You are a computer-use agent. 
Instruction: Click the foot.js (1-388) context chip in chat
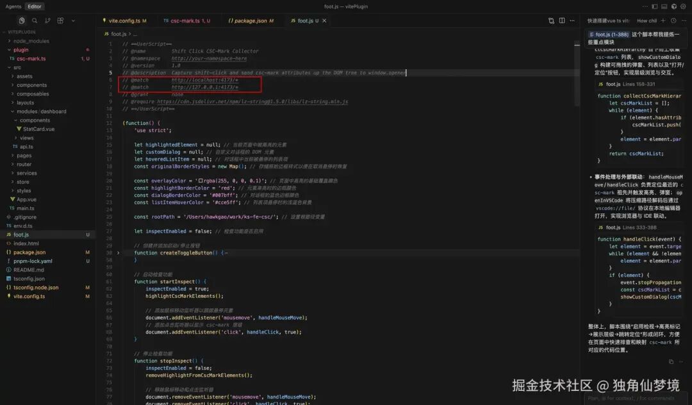[x=609, y=35]
